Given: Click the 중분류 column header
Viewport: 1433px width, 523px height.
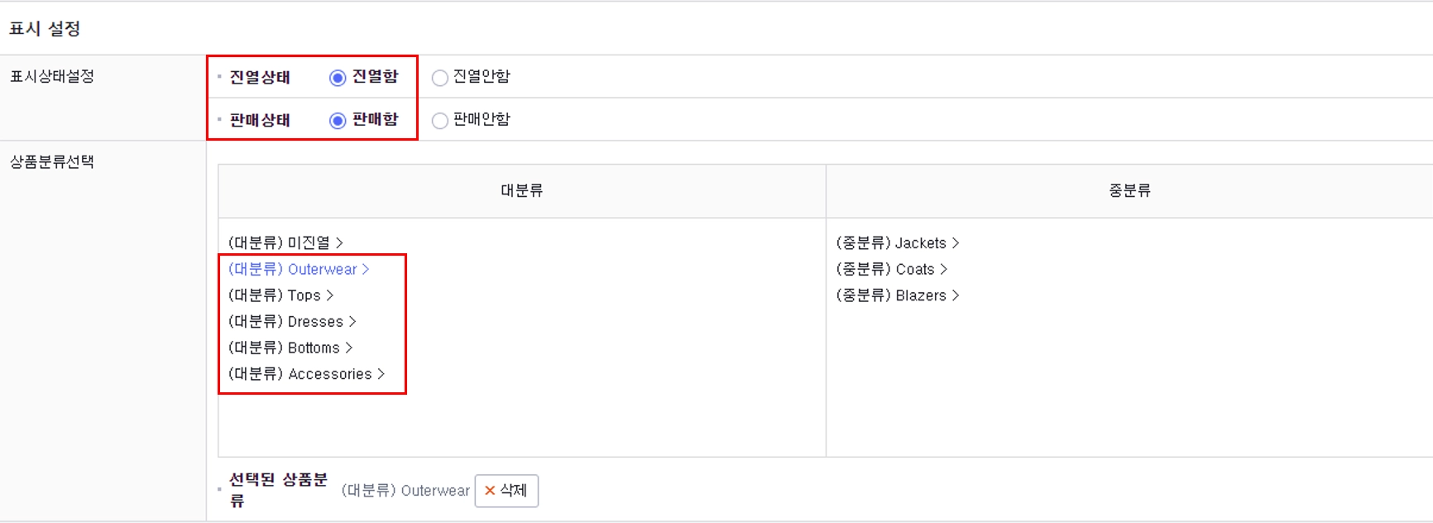Looking at the screenshot, I should [x=1129, y=190].
